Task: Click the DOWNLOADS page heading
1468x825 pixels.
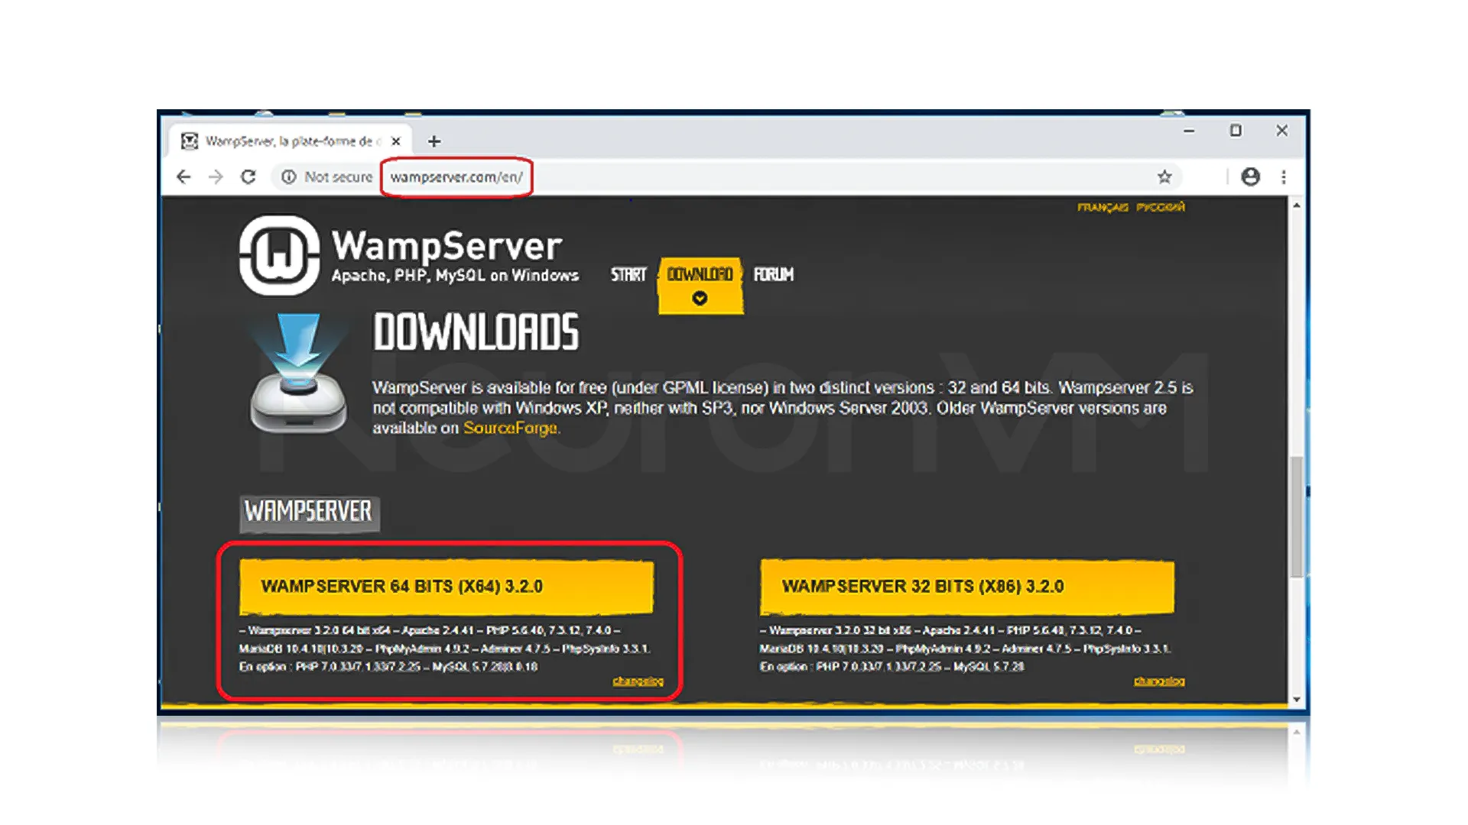Action: (476, 332)
